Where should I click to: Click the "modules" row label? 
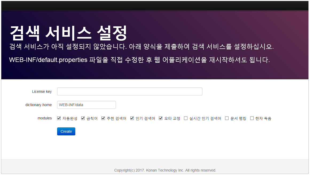pyautogui.click(x=45, y=118)
